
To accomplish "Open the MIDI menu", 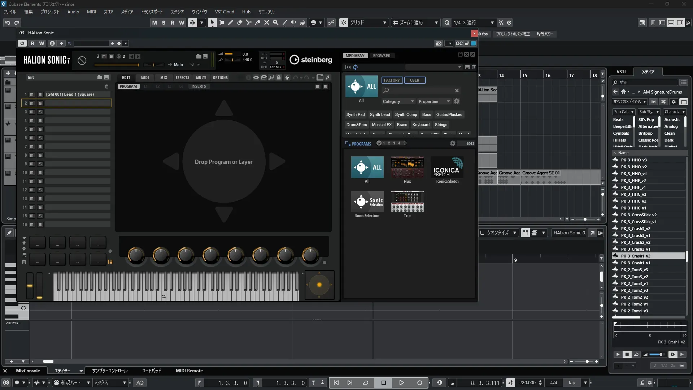I will coord(91,12).
